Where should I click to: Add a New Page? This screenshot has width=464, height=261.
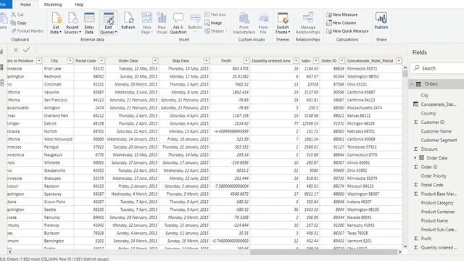click(146, 23)
